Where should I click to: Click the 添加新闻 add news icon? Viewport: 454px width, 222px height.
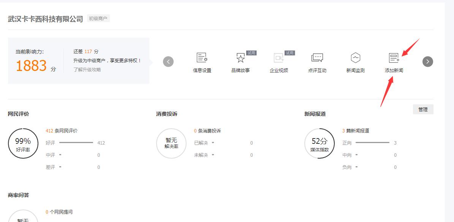point(394,58)
